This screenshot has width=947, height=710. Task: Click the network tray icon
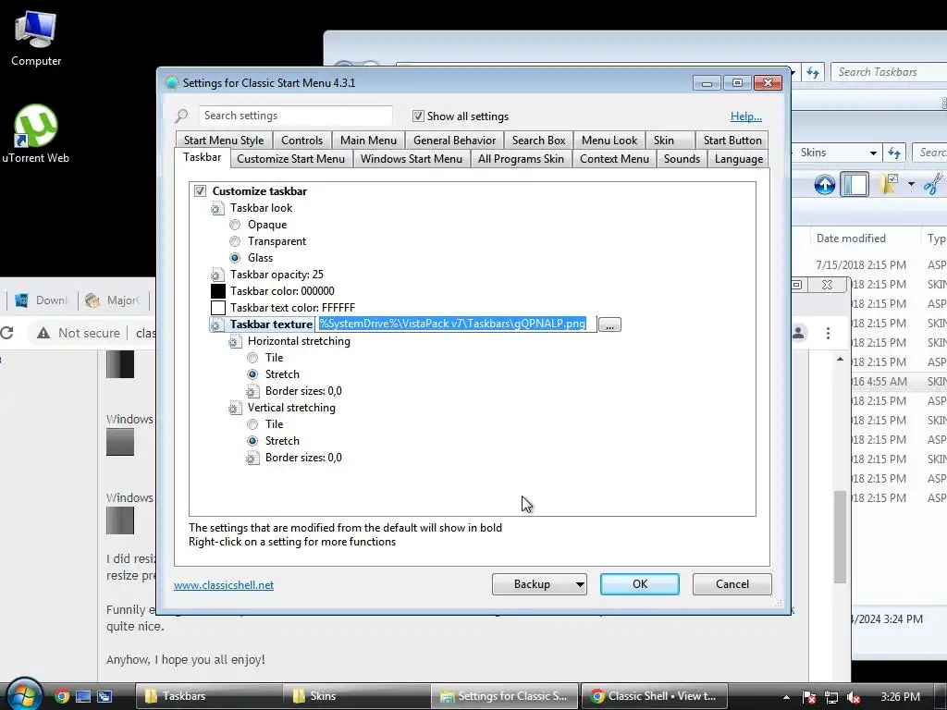pyautogui.click(x=831, y=697)
